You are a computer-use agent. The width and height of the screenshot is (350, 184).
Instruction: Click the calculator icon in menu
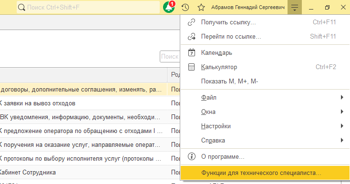(x=192, y=67)
